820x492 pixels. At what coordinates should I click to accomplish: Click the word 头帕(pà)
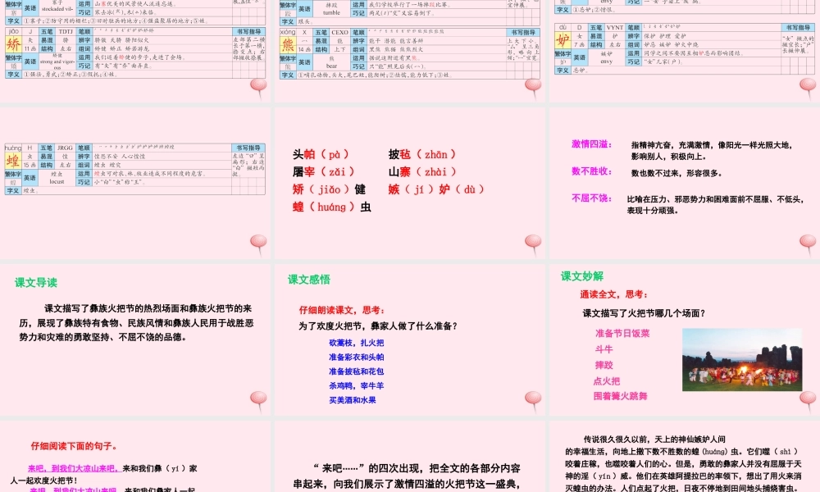(321, 154)
